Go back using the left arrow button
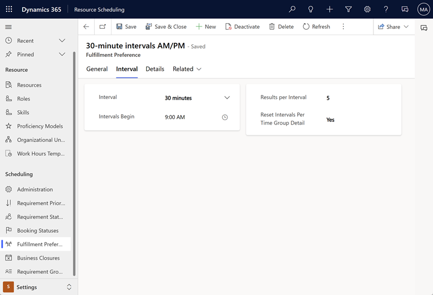Screen dimensions: 433x295 (86, 27)
